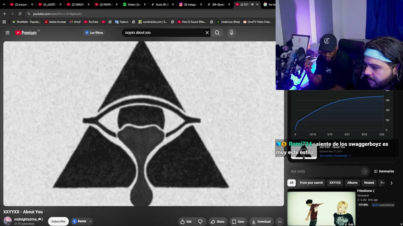Go back with the browser arrow

[5, 14]
